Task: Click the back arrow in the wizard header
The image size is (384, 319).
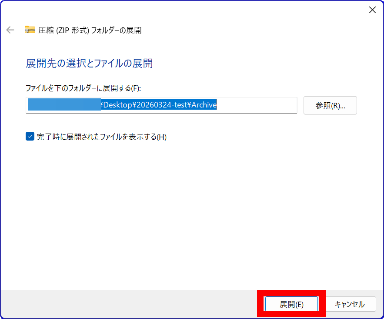Action: click(x=10, y=30)
